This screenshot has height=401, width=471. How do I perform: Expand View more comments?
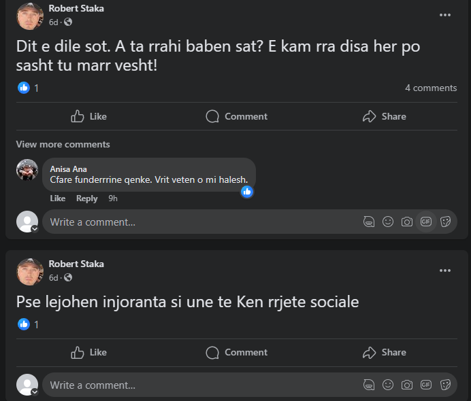pyautogui.click(x=63, y=144)
